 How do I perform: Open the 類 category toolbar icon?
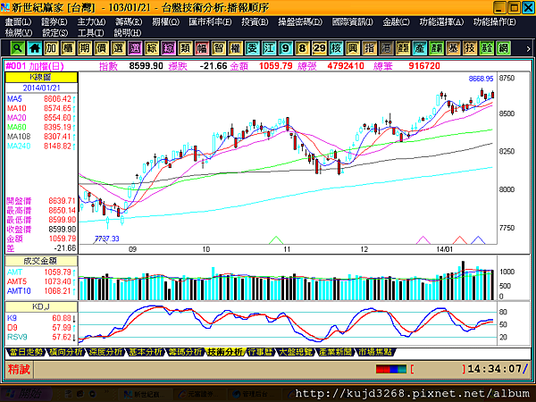coord(185,48)
